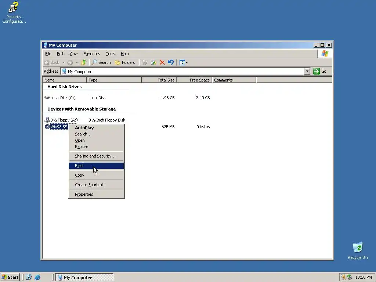Toggle the Folders pane button
Image resolution: width=376 pixels, height=282 pixels.
pyautogui.click(x=125, y=62)
